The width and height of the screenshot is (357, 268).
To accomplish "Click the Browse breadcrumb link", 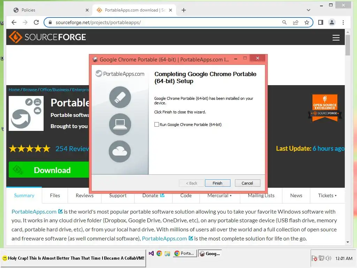I will pyautogui.click(x=30, y=90).
